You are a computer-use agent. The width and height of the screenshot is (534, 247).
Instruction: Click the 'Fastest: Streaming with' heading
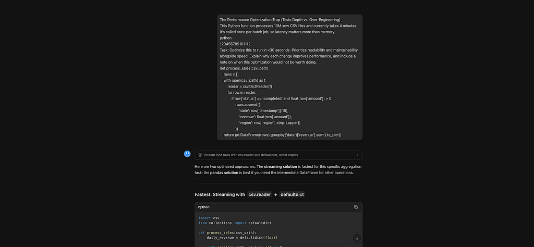point(220,194)
